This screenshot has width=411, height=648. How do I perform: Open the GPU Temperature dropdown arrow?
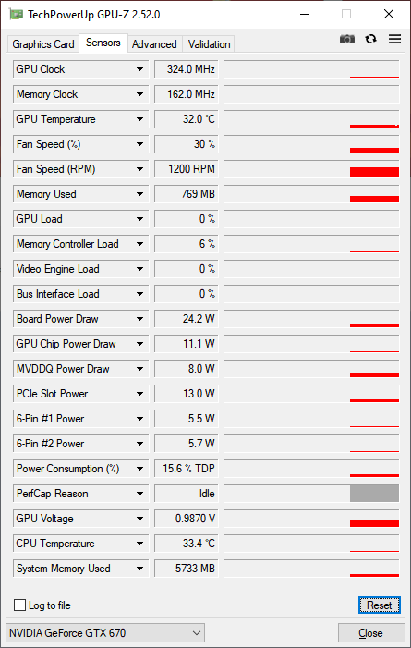point(140,119)
